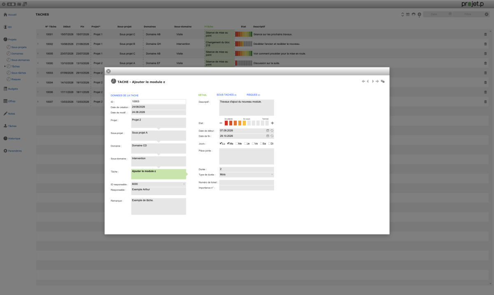Click the Numéro de ticket field
Viewport: 494px width, 295px height.
(247, 182)
